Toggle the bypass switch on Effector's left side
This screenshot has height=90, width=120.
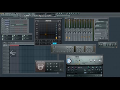point(37,33)
